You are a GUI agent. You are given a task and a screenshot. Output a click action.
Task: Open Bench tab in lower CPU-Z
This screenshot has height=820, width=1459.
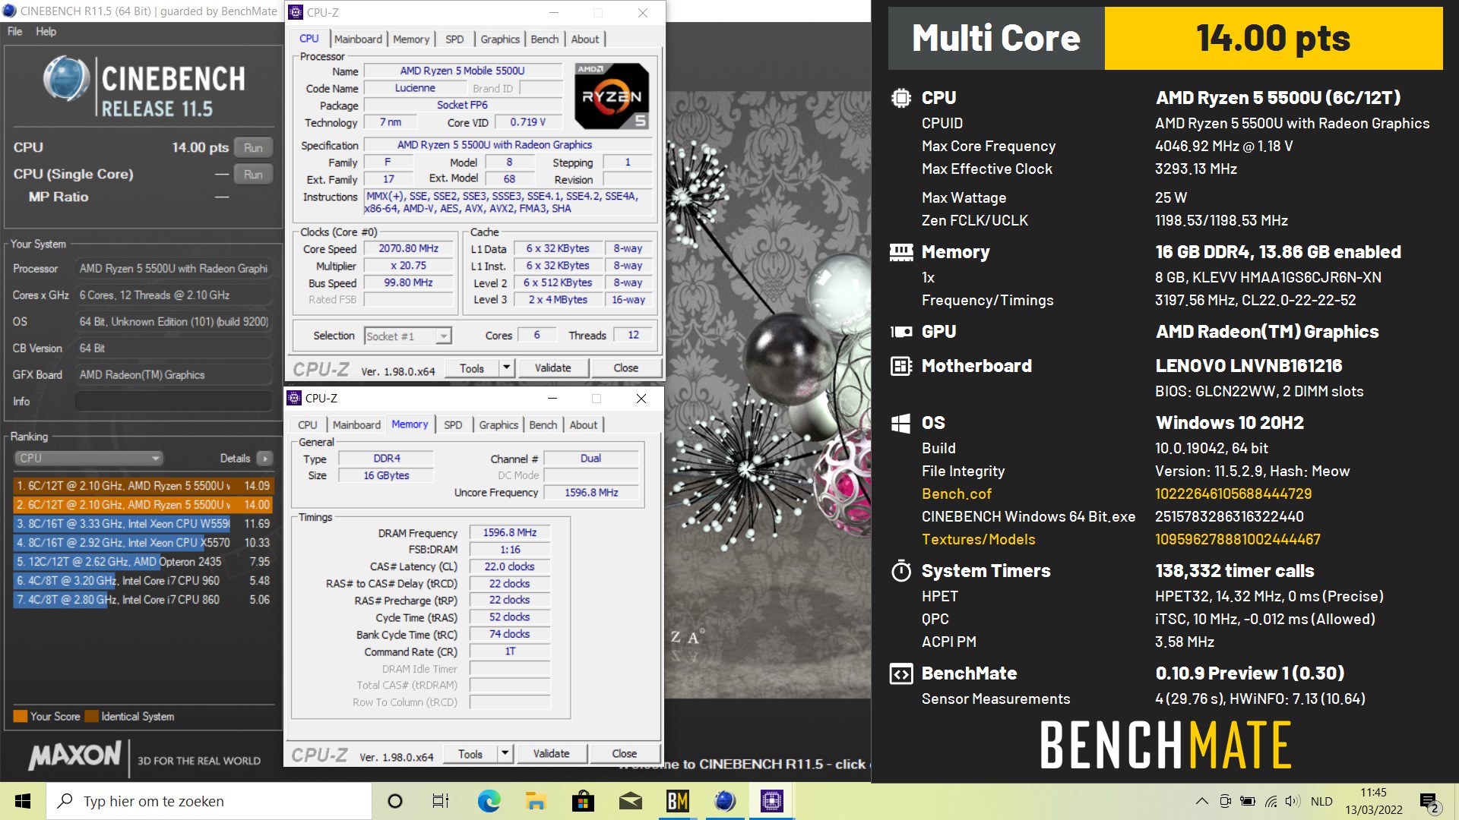(x=543, y=425)
